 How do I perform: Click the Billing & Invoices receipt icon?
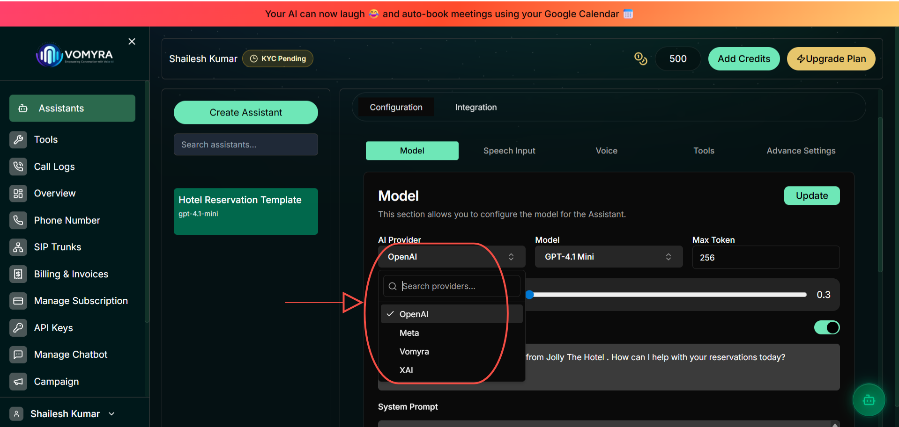click(18, 274)
